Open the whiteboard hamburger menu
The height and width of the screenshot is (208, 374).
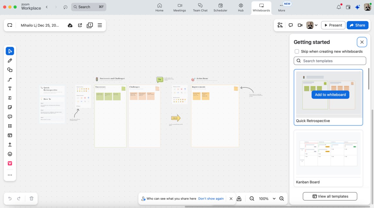pos(100,25)
